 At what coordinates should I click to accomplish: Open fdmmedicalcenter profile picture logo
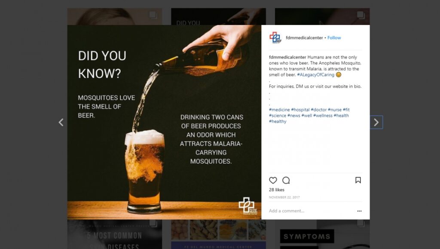[275, 37]
